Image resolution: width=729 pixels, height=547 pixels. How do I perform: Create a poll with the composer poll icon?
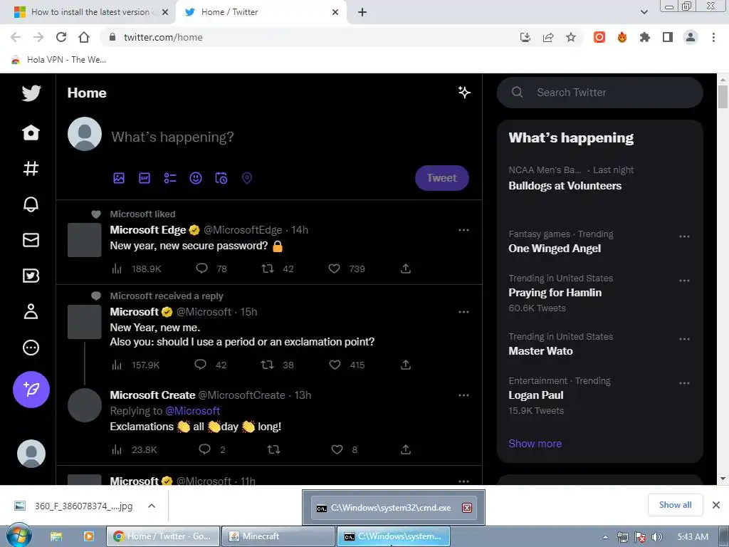pyautogui.click(x=170, y=178)
